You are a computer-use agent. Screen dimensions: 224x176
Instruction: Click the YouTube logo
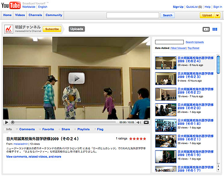click(11, 5)
